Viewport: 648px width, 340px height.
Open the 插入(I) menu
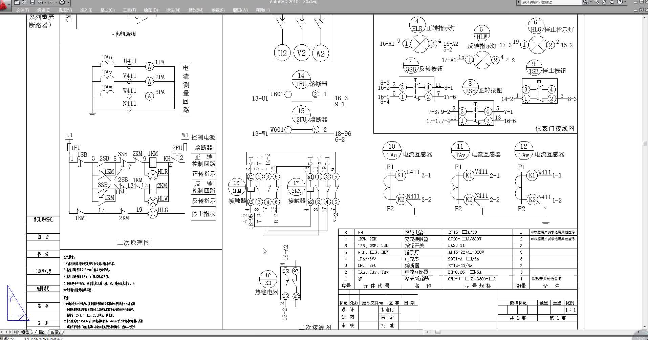[x=86, y=10]
